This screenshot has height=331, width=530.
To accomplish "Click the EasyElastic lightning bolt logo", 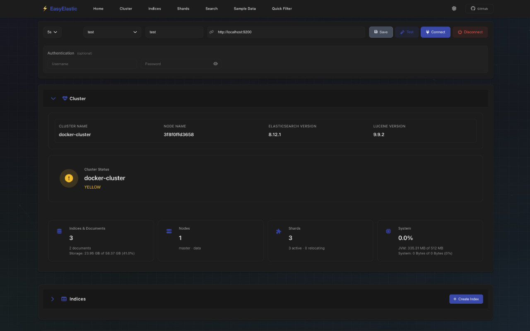I will (45, 8).
